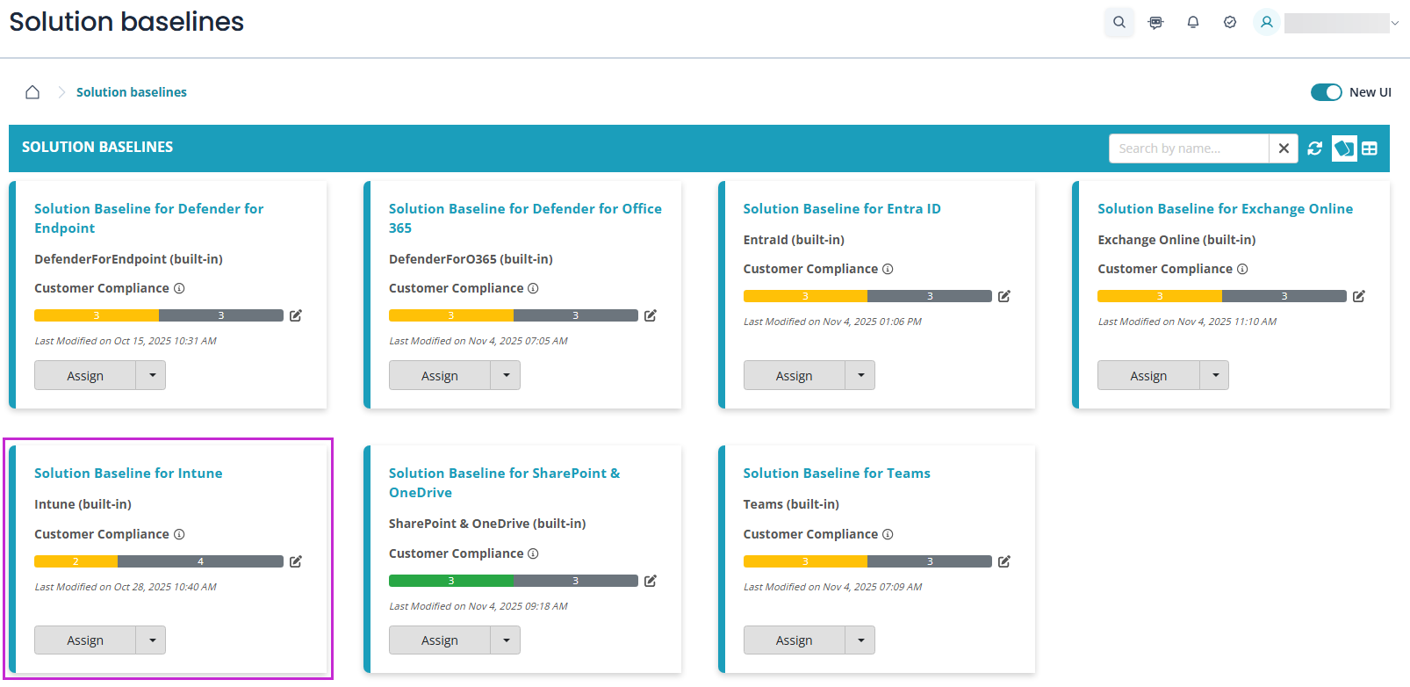Screen dimensions: 1410x687
Task: Open the notifications bell
Action: [x=1193, y=22]
